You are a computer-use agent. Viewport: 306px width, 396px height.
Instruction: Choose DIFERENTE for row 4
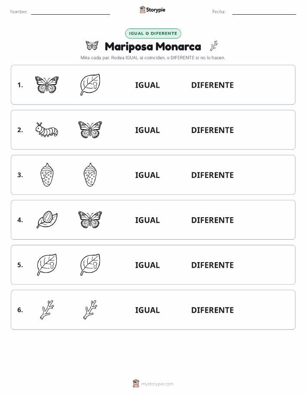pos(212,220)
